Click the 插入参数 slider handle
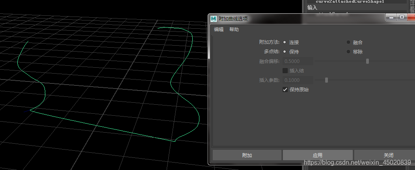The width and height of the screenshot is (415, 170). point(326,80)
